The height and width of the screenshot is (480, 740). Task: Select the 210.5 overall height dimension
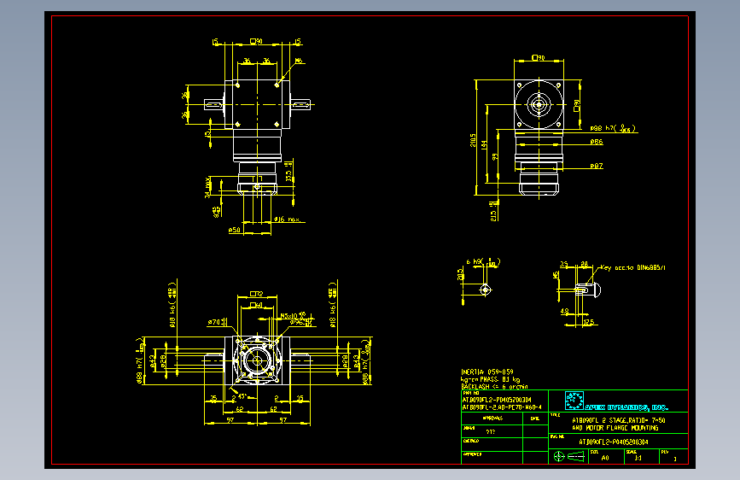(473, 140)
